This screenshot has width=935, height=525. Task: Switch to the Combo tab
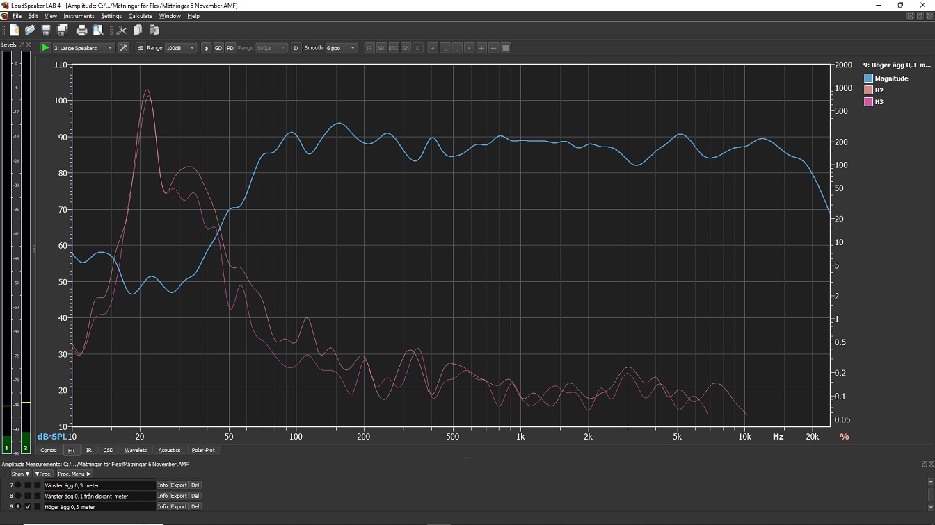[48, 450]
